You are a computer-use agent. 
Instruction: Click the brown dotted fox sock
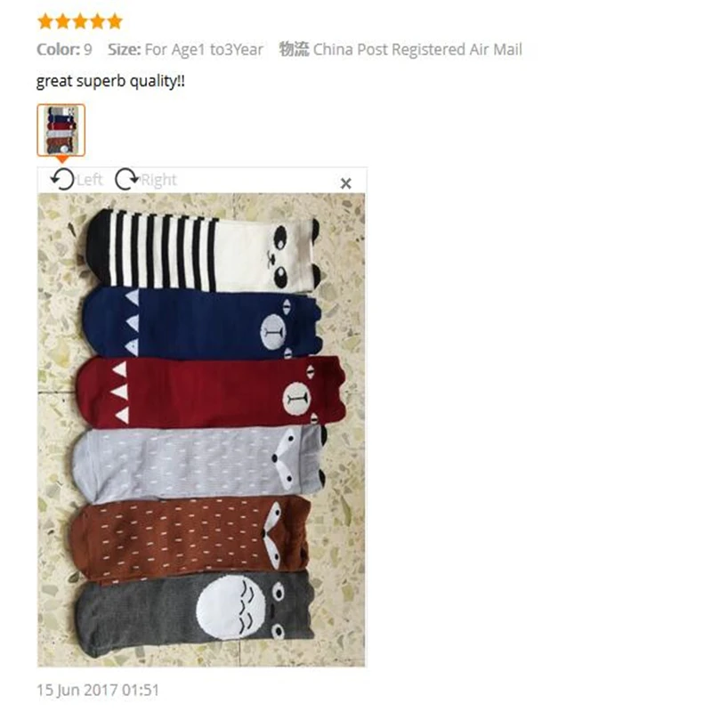[190, 538]
